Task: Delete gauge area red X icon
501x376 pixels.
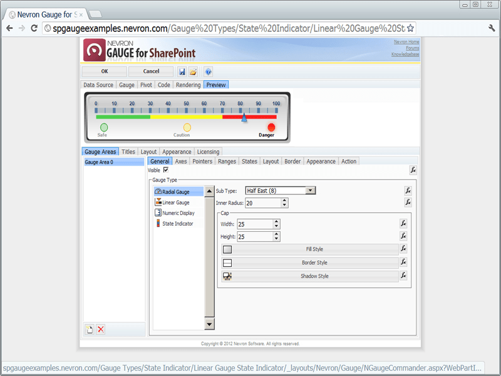Action: coord(101,330)
